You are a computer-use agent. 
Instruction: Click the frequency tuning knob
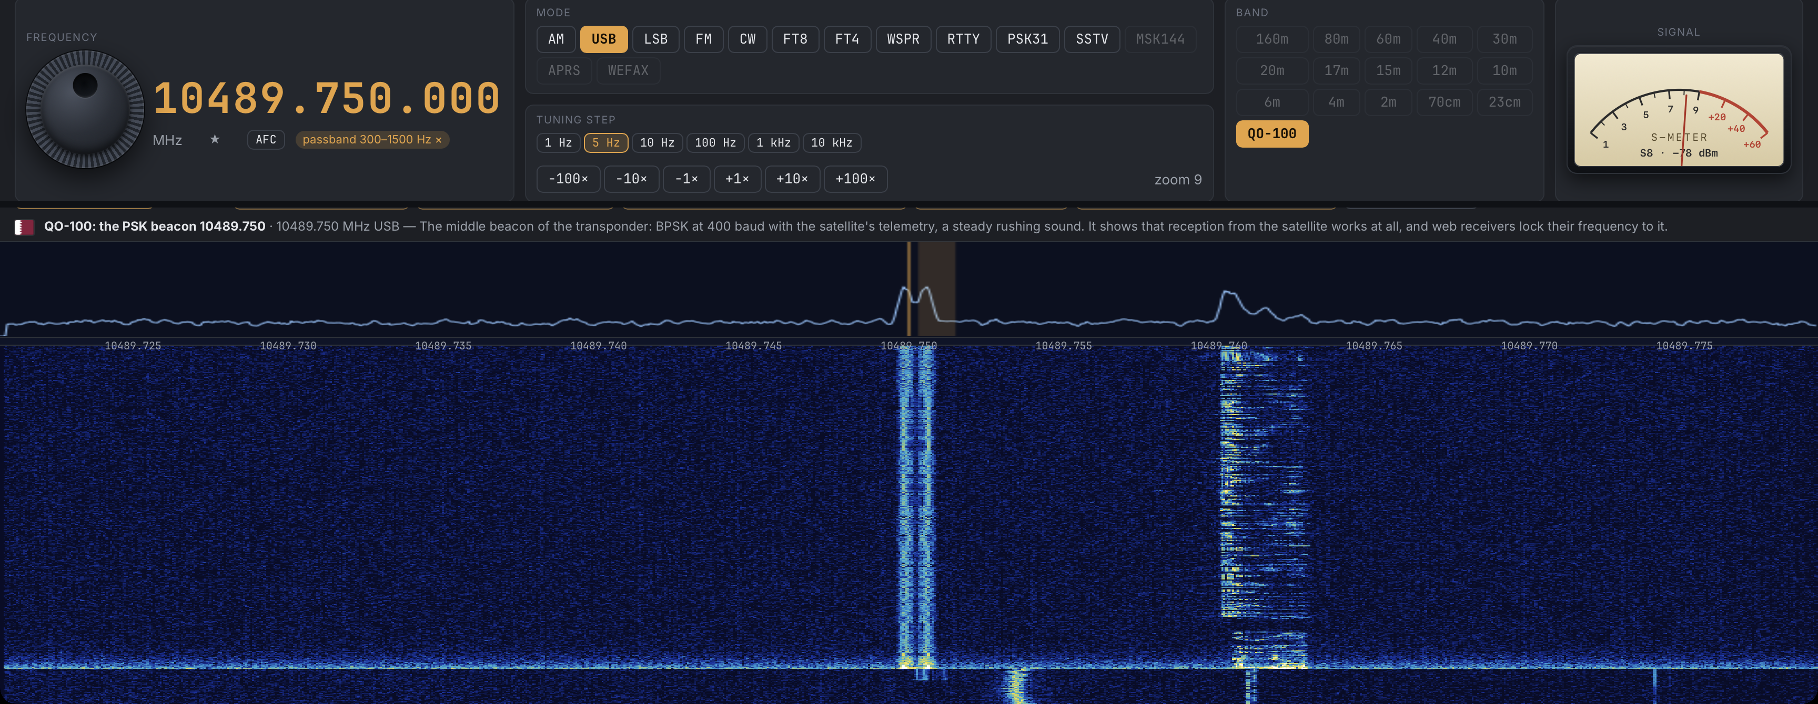85,109
